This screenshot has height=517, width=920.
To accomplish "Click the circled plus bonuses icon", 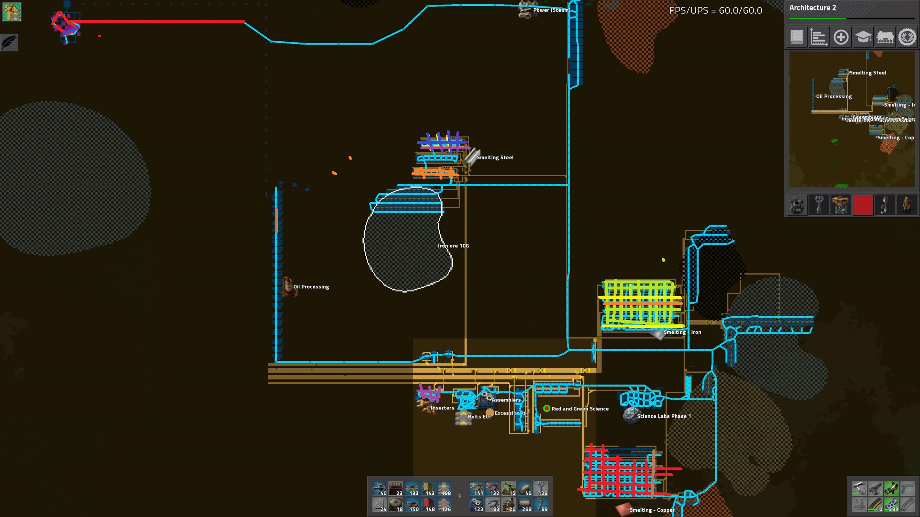I will coord(841,37).
